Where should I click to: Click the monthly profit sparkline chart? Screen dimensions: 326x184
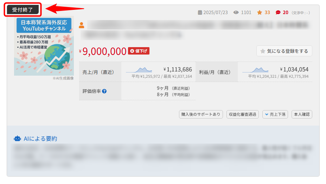coord(255,69)
